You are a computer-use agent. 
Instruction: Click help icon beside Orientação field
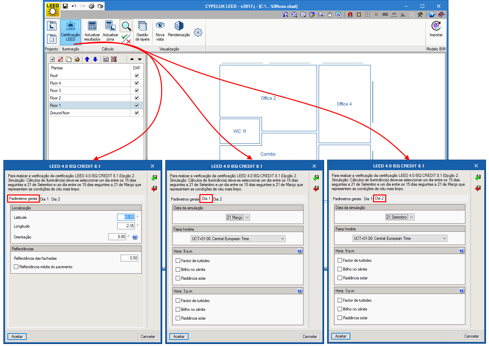[135, 237]
